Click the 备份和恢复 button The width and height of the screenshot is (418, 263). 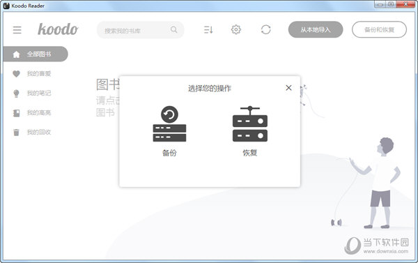point(379,29)
